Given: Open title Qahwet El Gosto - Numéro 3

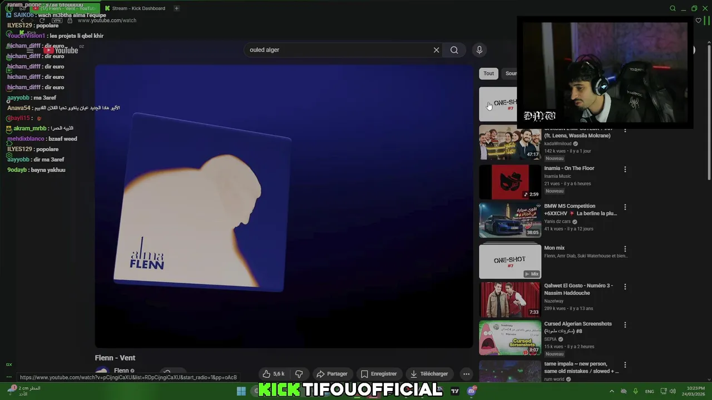Looking at the screenshot, I should [x=578, y=289].
